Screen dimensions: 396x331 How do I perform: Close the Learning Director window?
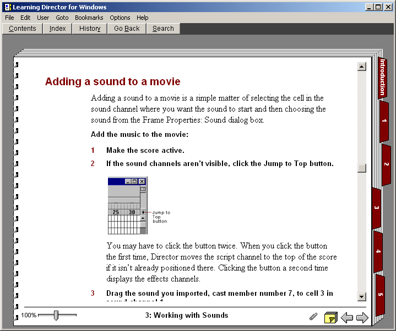pos(388,7)
